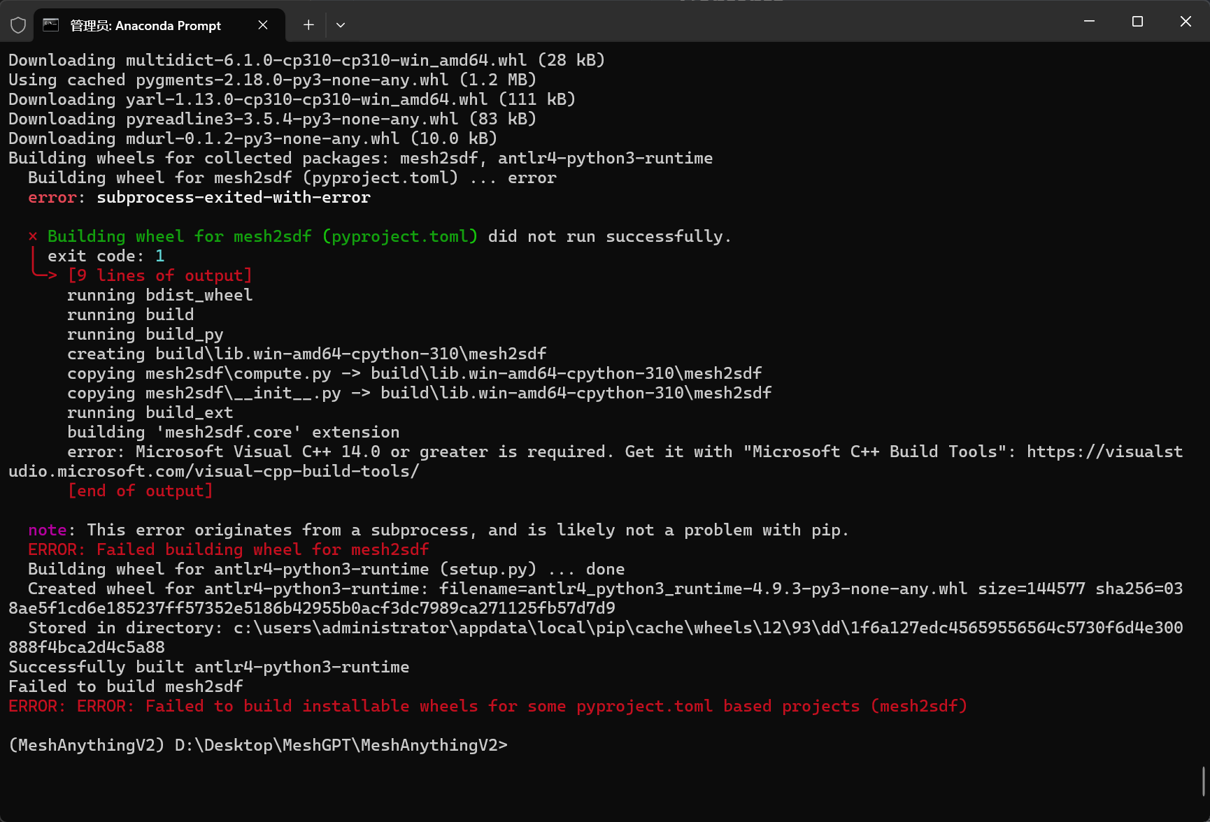Screen dimensions: 1210x822
Task: Click 'running bdist_wheel' output line
Action: 160,295
